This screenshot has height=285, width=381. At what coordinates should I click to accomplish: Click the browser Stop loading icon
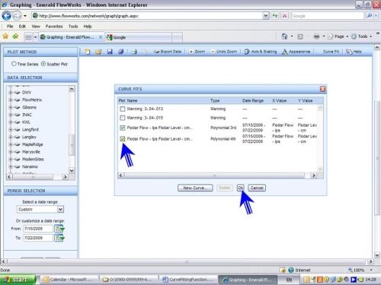(x=285, y=16)
